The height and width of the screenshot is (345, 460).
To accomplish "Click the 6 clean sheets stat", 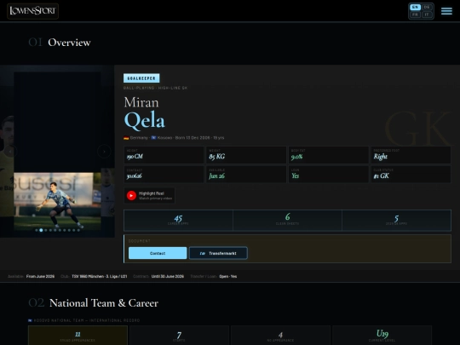I will (288, 220).
